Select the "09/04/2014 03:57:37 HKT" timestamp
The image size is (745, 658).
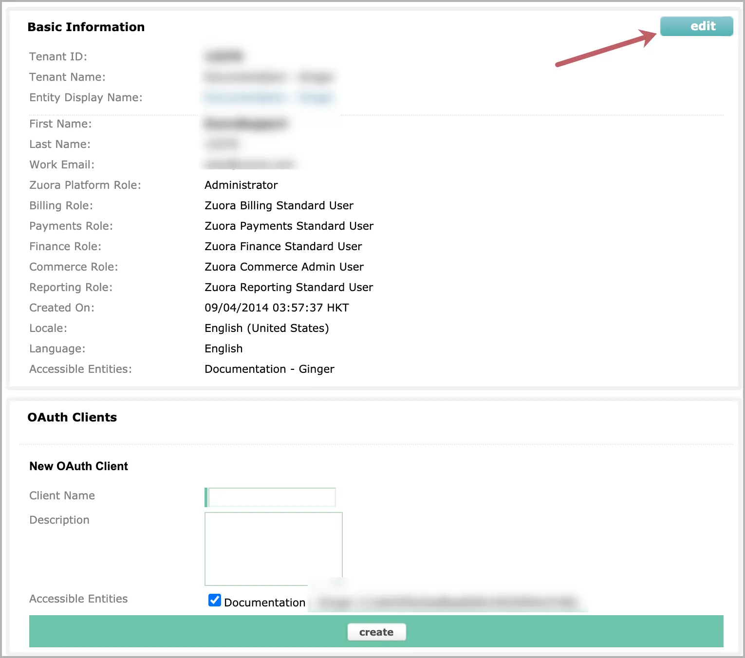(x=277, y=308)
